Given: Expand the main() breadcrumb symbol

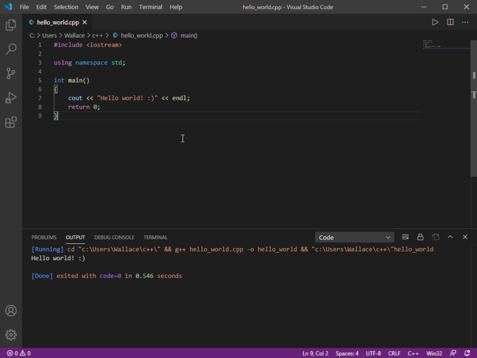Looking at the screenshot, I should (x=189, y=35).
